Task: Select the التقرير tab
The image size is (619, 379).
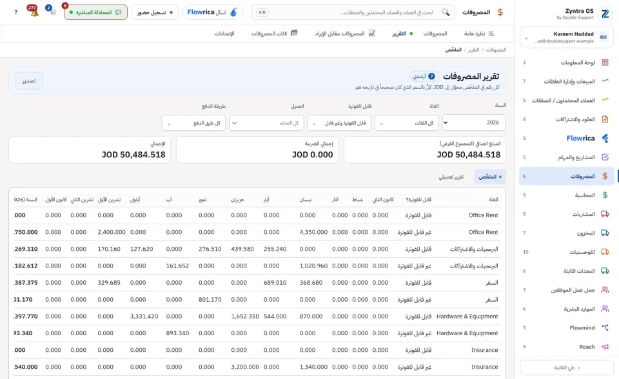Action: (402, 34)
